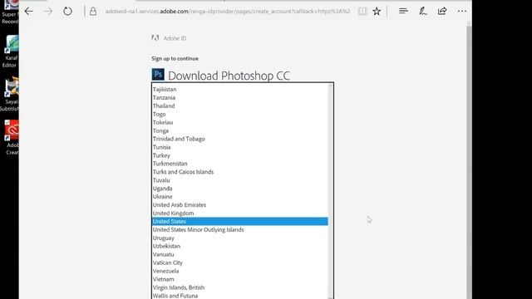
Task: Choose Vanuatu in the dropdown
Action: tap(240, 254)
